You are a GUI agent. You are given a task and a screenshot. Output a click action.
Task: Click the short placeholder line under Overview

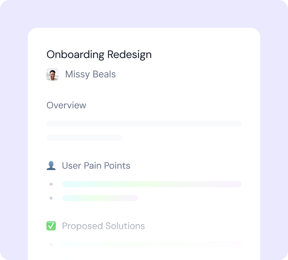84,138
